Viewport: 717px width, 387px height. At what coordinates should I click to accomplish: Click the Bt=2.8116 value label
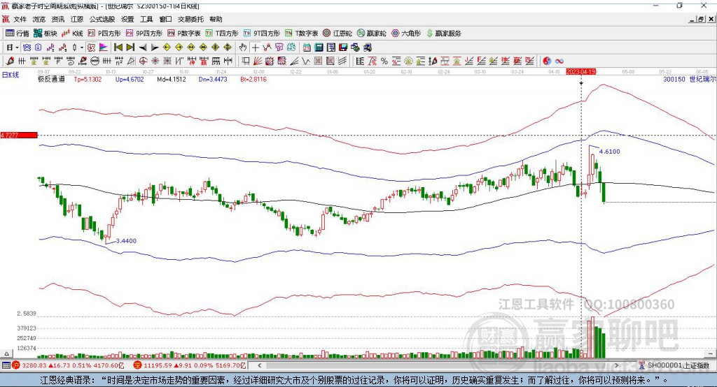tap(253, 80)
